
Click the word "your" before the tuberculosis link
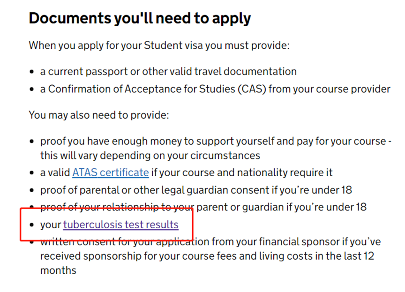coord(51,225)
